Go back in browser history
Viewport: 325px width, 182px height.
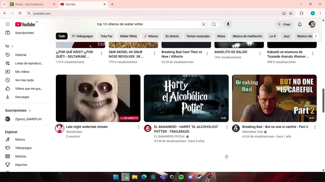coord(5,13)
